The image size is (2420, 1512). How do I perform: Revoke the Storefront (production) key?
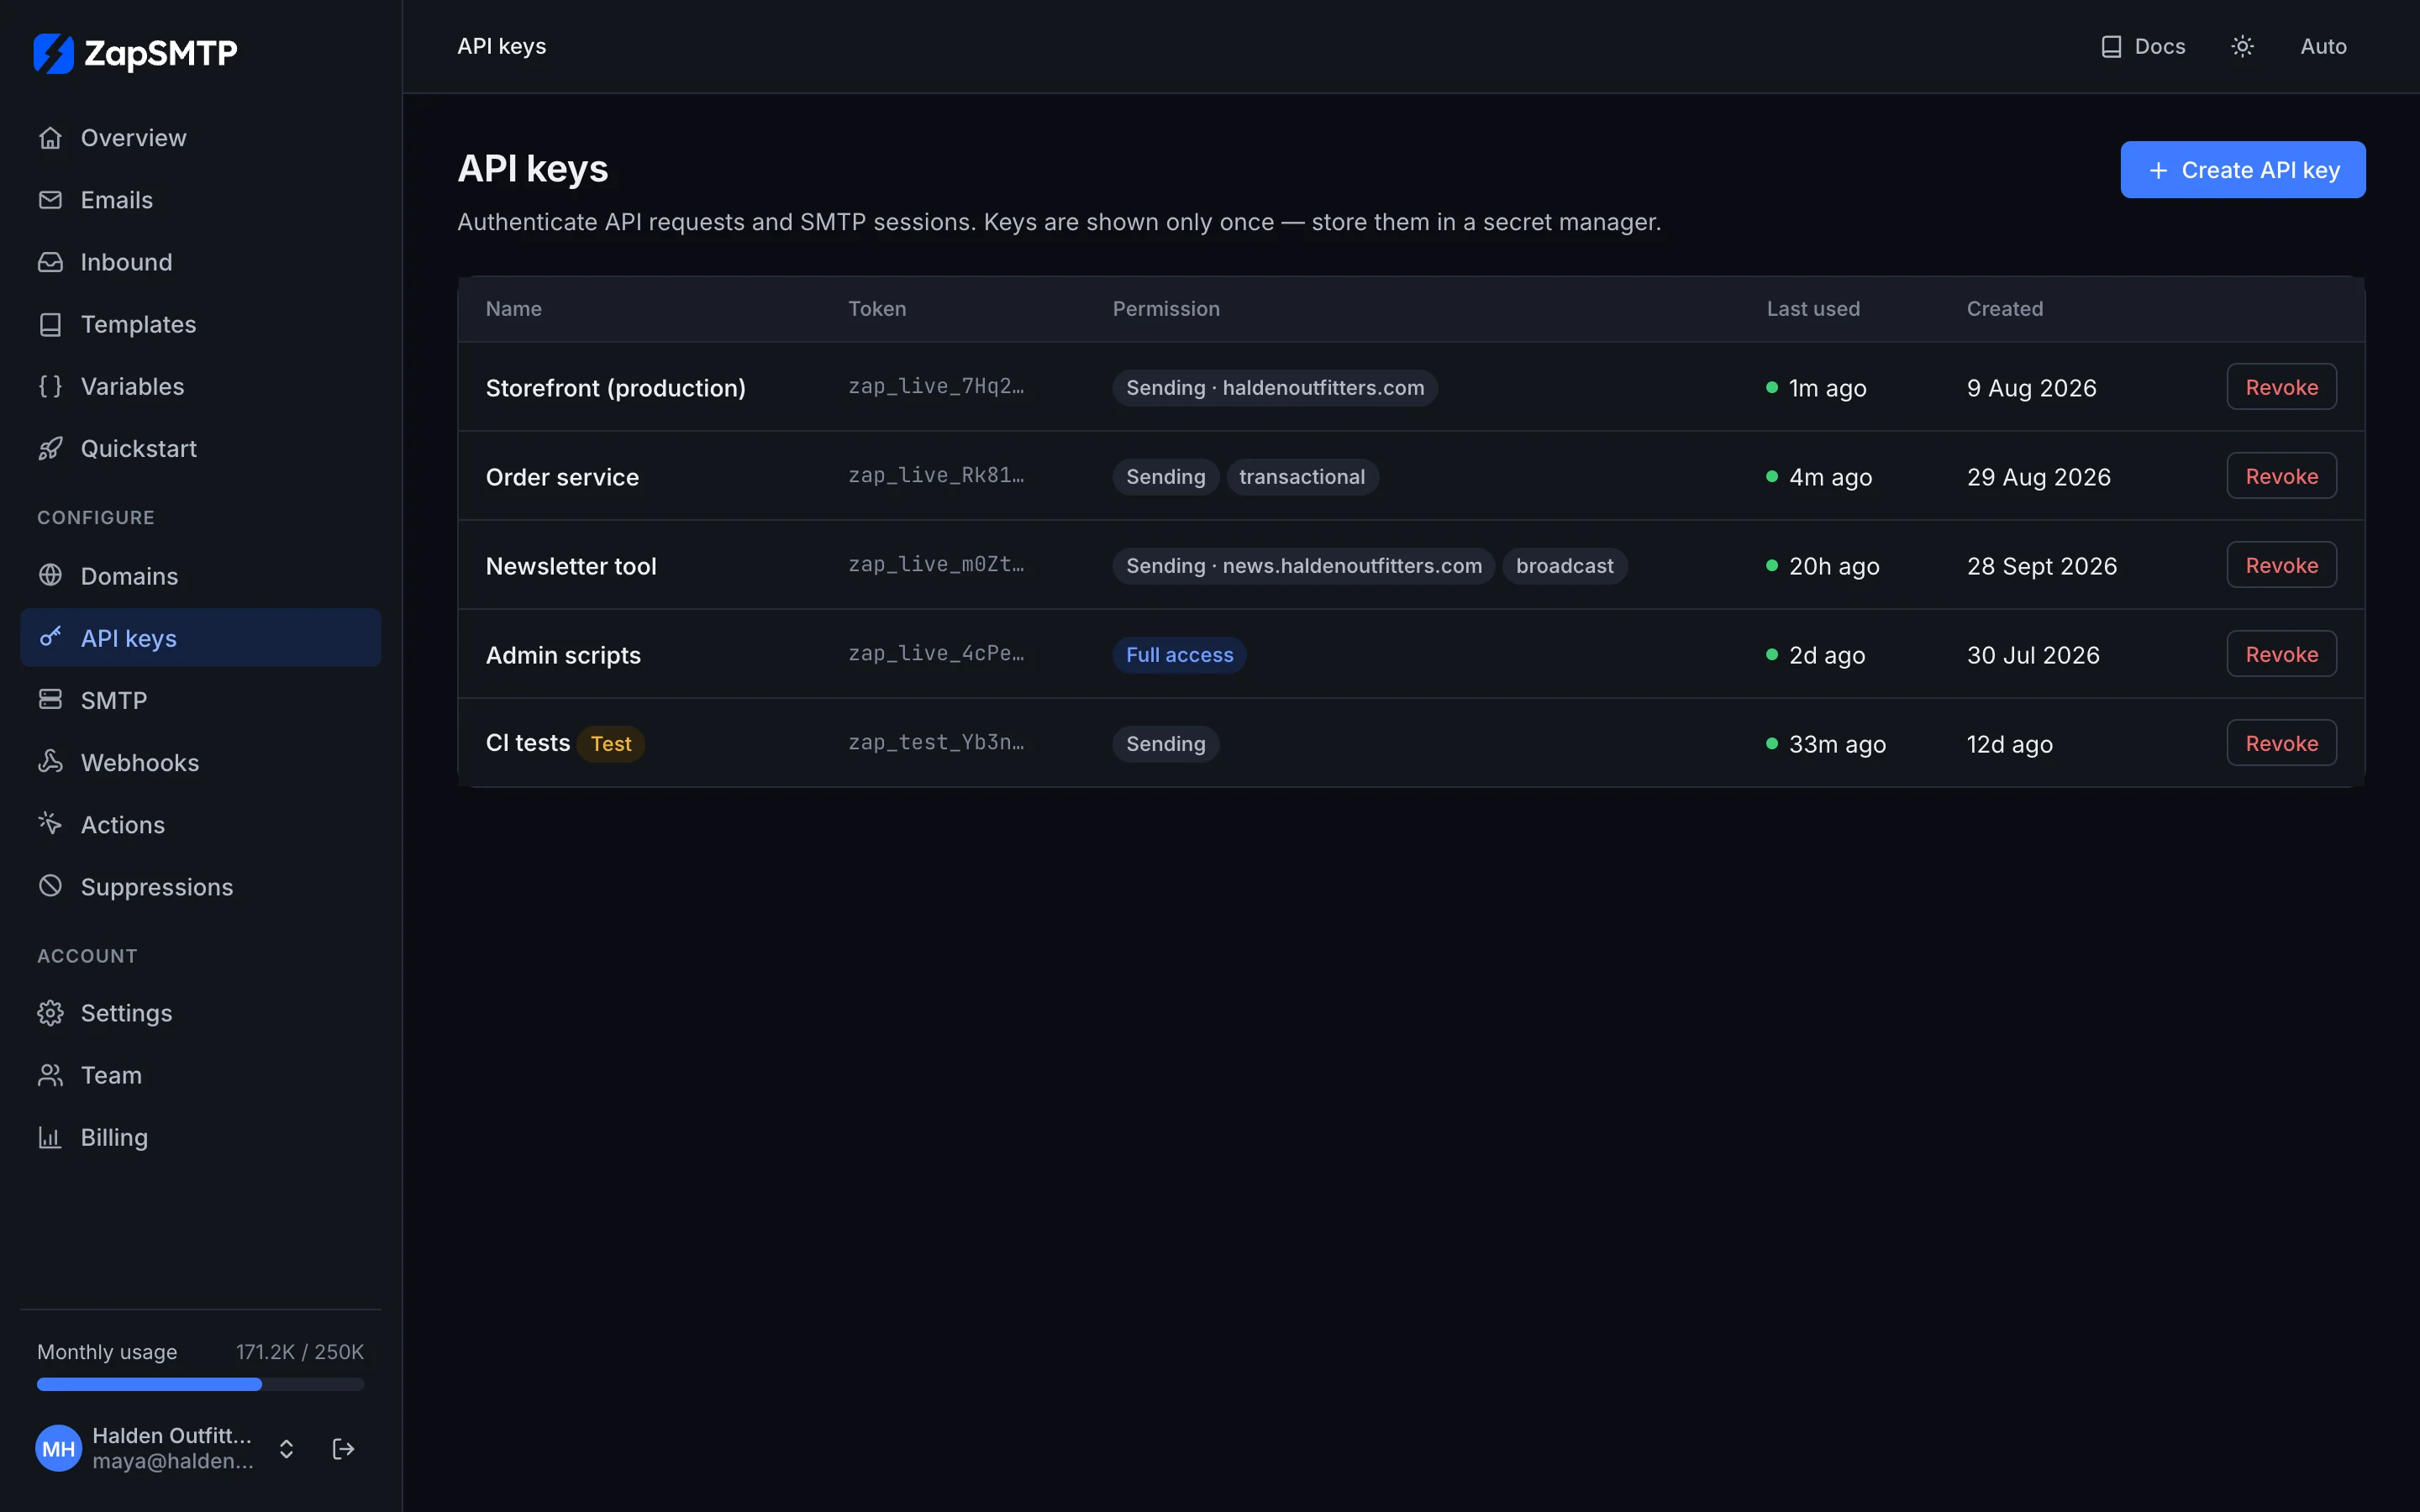[x=2281, y=387]
